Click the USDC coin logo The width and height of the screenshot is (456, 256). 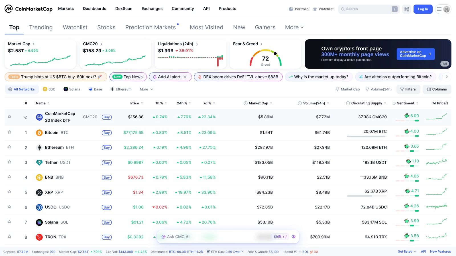(x=39, y=207)
